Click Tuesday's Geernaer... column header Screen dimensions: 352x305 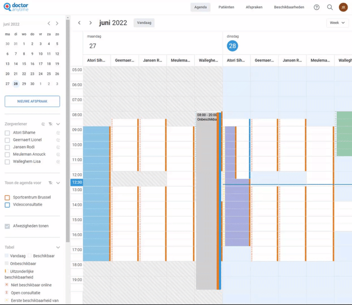pyautogui.click(x=265, y=60)
